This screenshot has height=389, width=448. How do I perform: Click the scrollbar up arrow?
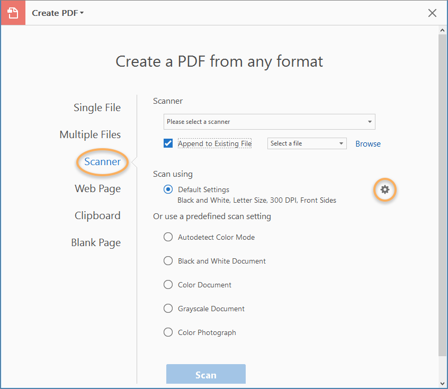click(x=443, y=30)
